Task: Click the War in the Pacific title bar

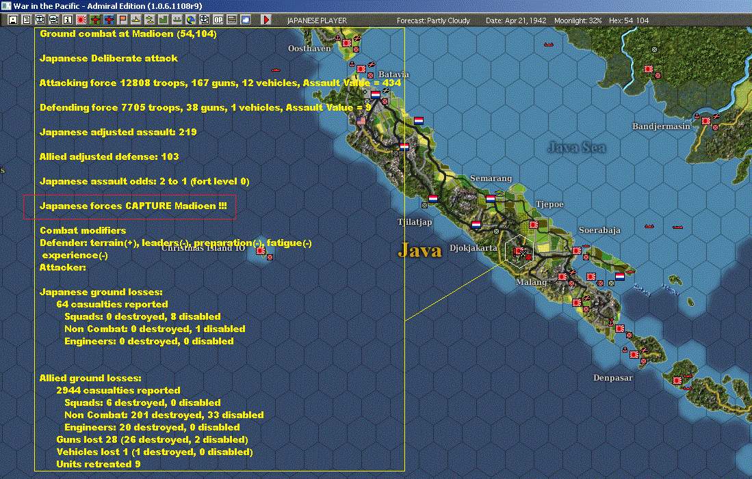Action: point(376,5)
